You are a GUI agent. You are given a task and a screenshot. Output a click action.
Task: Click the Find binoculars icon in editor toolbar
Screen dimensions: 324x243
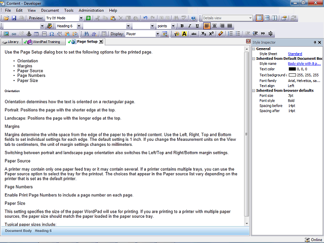87,34
